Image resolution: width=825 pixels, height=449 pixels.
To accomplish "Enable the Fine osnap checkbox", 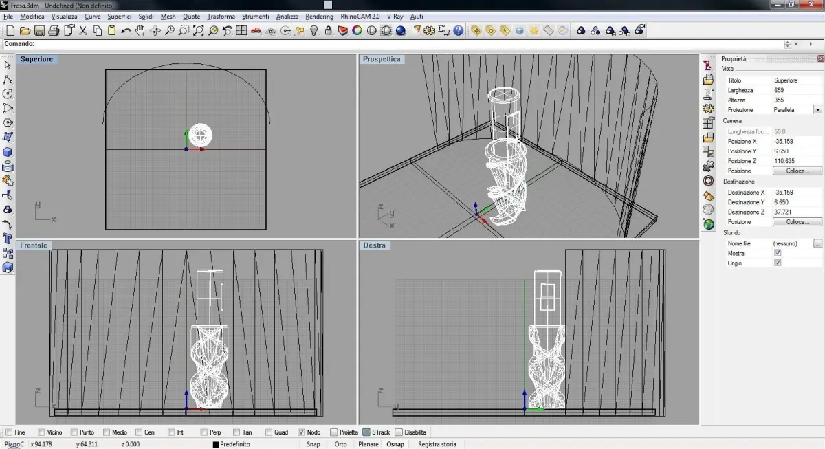I will [x=9, y=432].
